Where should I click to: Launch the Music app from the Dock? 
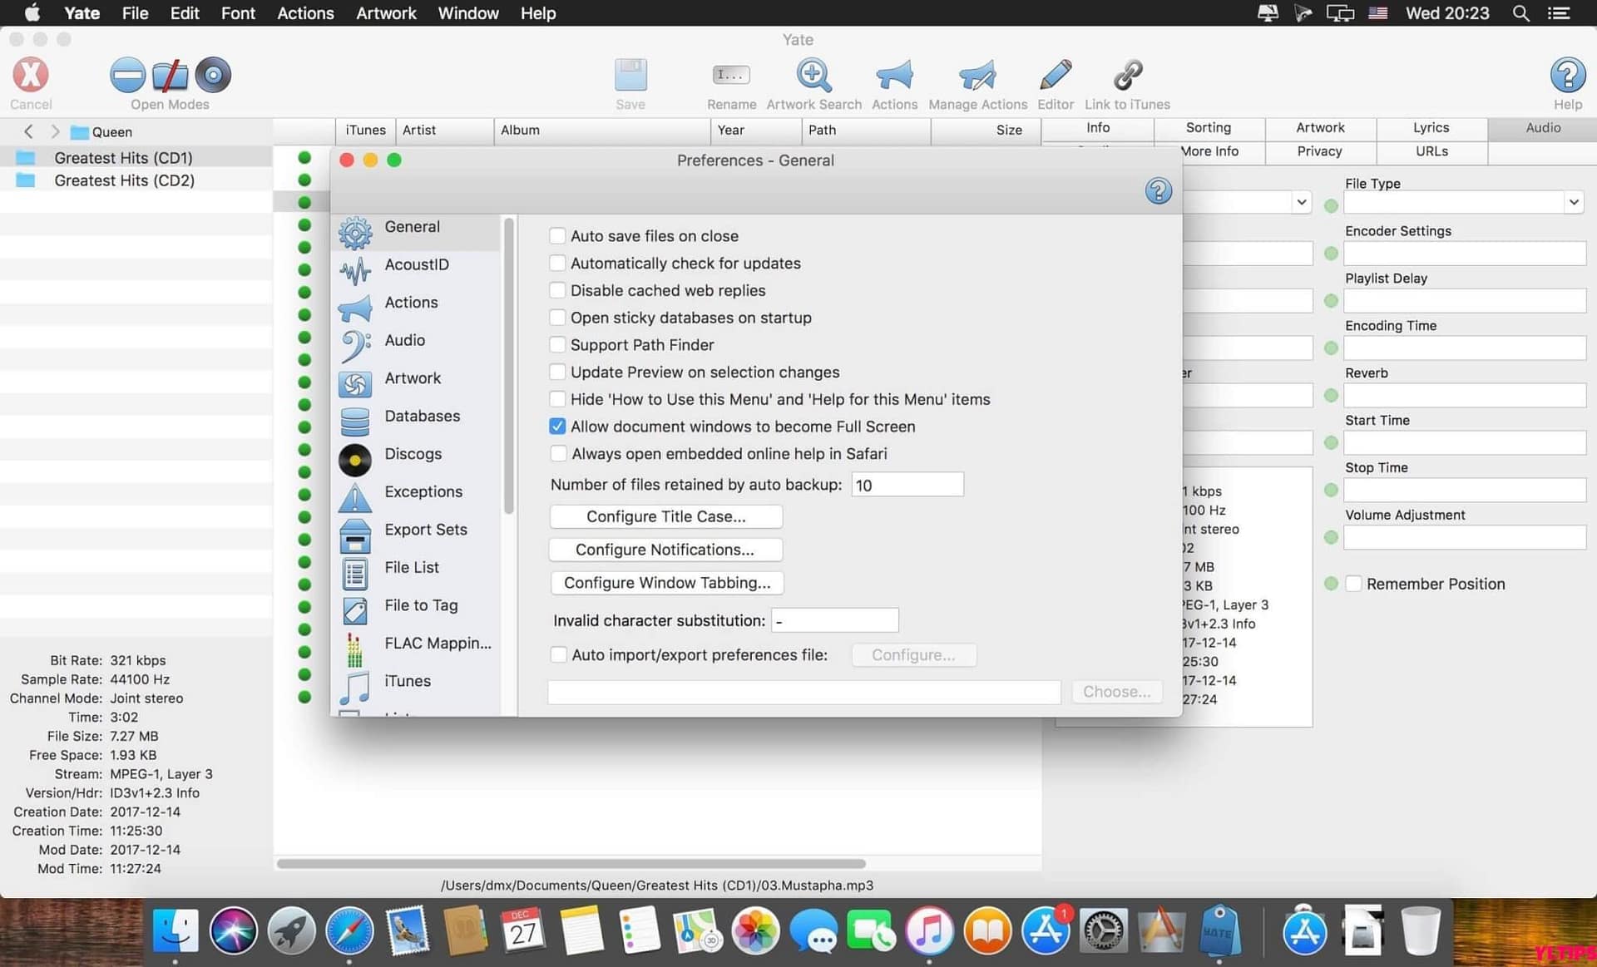tap(929, 930)
